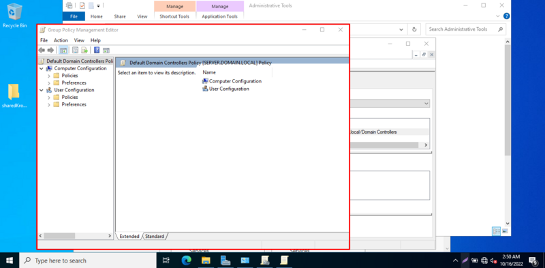Screen dimensions: 545x268
Task: Click scroll-down arrow of Administrative Tools vertical scrollbar
Action: point(508,223)
